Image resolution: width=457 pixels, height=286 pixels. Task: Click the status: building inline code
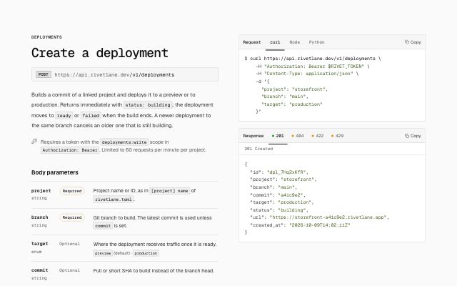(148, 105)
